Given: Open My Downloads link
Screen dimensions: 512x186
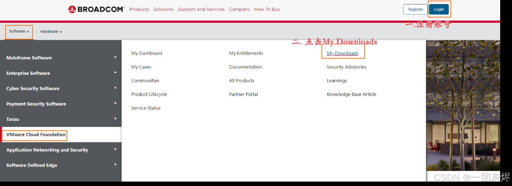Looking at the screenshot, I should pyautogui.click(x=343, y=53).
